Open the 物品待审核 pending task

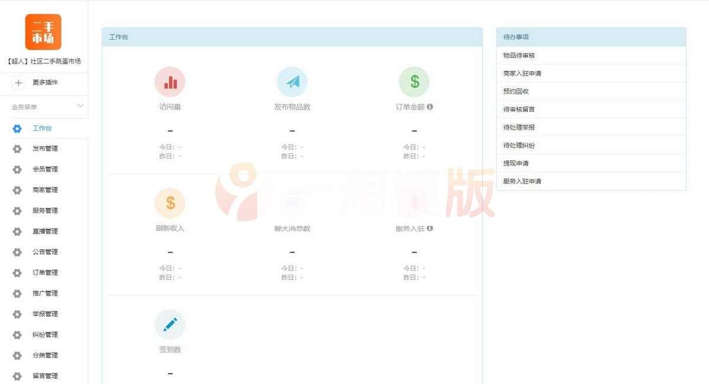(x=518, y=55)
